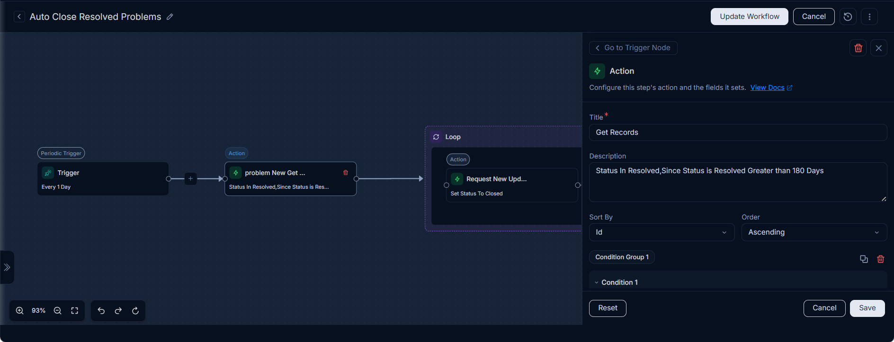Click the Request New Upd node icon
Screen dimensions: 894x342
click(457, 179)
